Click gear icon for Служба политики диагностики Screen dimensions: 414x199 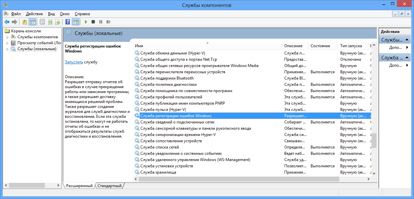(x=137, y=84)
